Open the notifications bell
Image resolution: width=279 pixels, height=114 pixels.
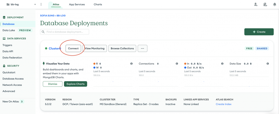pyautogui.click(x=275, y=4)
